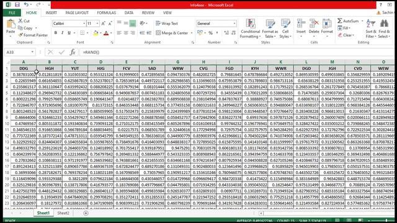Open the Fill dropdown
The width and height of the screenshot is (397, 223).
344,28
